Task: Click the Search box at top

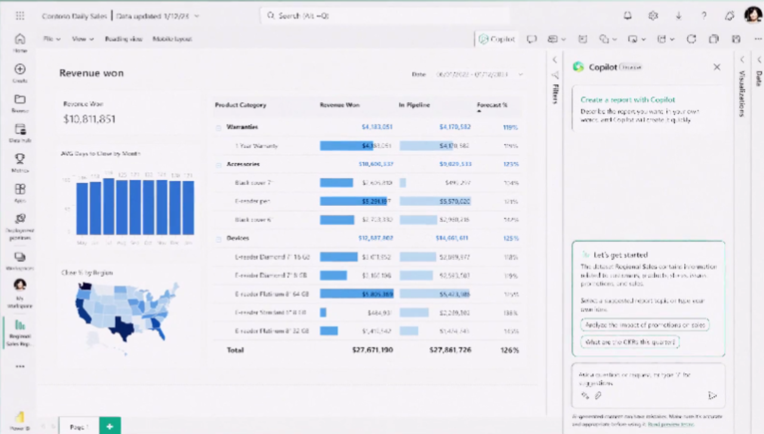Action: (x=385, y=16)
